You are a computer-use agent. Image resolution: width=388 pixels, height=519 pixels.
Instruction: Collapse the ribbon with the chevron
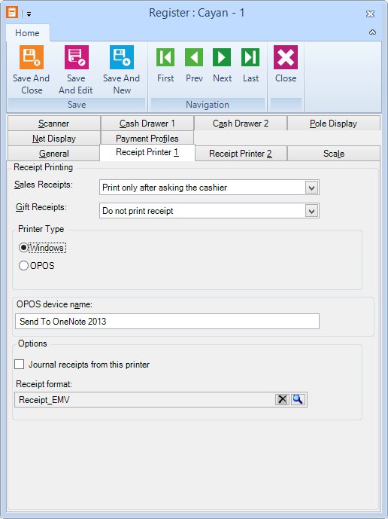coord(372,32)
